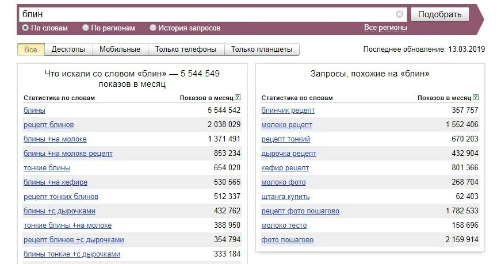This screenshot has height=264, width=501.
Task: Open the 'блины +на молоке' link
Action: coord(55,139)
